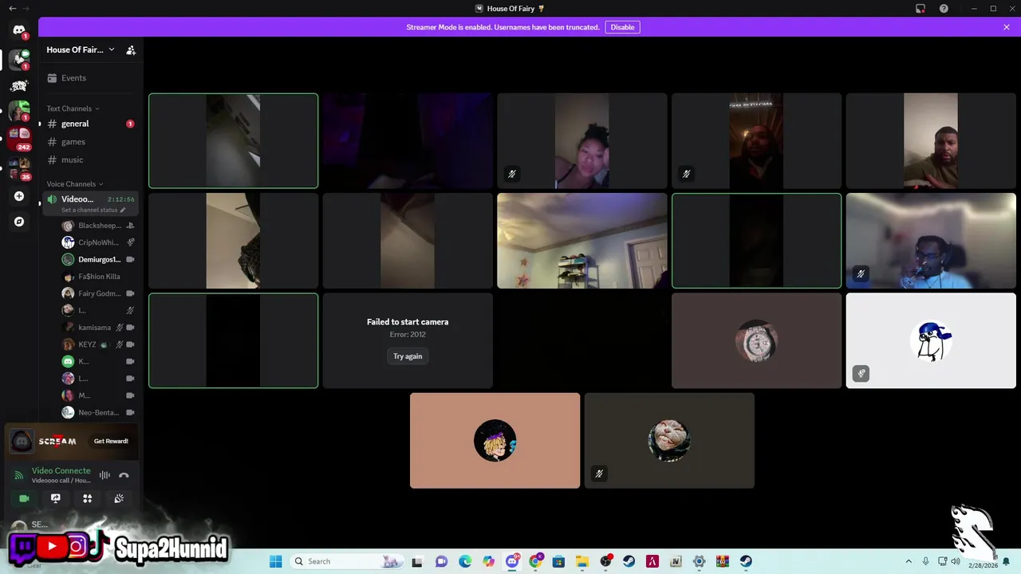
Task: Open the music text channel
Action: click(x=90, y=159)
